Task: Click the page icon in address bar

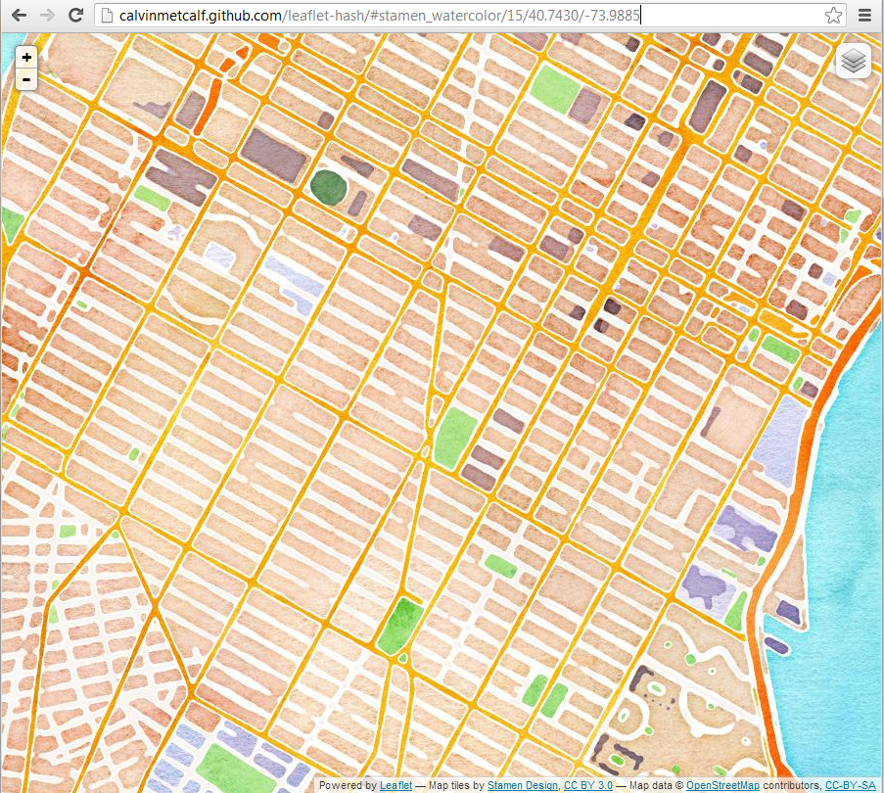Action: coord(107,16)
